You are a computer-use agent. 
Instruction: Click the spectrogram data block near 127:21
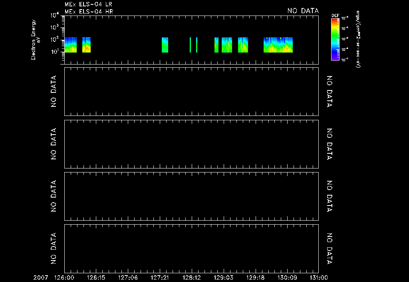point(165,45)
